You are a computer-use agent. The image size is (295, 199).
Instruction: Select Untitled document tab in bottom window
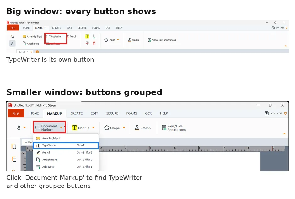pyautogui.click(x=28, y=142)
